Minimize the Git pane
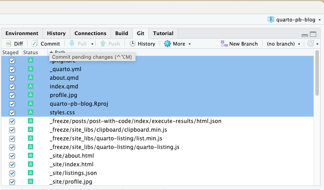The image size is (324, 190). tap(304, 35)
